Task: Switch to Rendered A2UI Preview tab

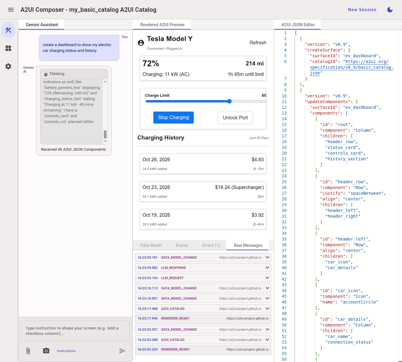Action: (x=162, y=25)
